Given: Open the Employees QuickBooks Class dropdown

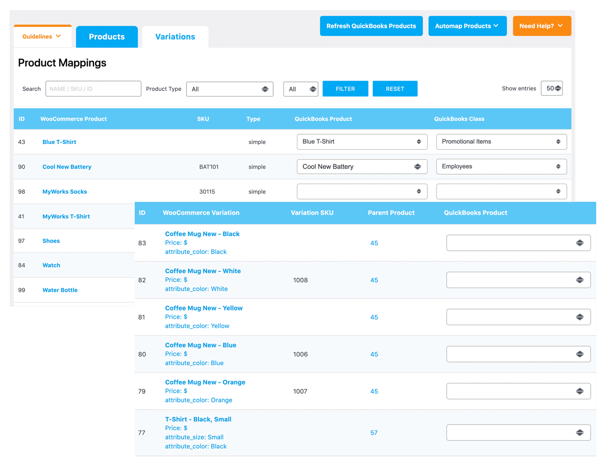Looking at the screenshot, I should click(501, 166).
